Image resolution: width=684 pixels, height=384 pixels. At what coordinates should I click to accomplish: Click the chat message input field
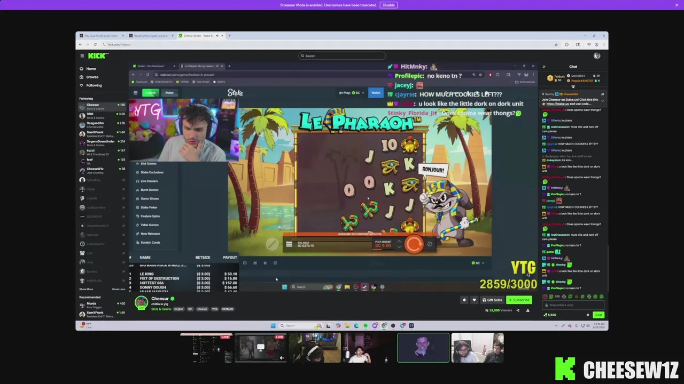tap(573, 305)
